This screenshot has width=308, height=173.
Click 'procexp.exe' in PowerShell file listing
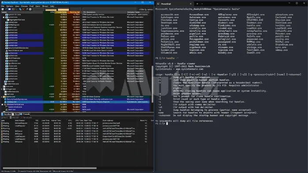(x=254, y=34)
